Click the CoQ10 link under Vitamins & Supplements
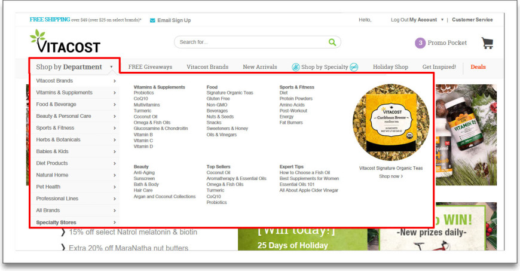 click(x=140, y=99)
